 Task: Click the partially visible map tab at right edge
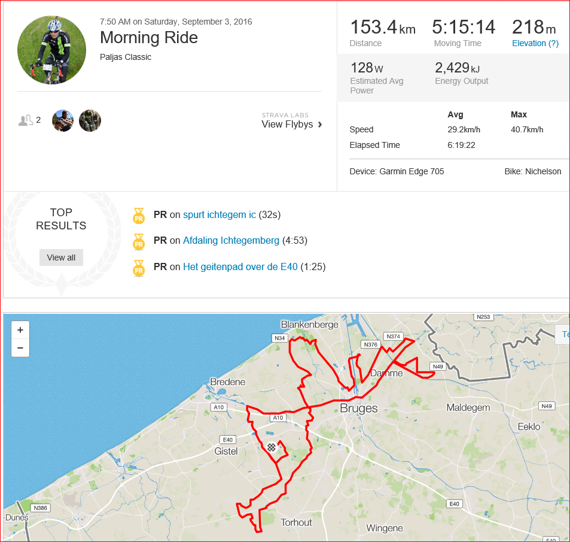563,334
